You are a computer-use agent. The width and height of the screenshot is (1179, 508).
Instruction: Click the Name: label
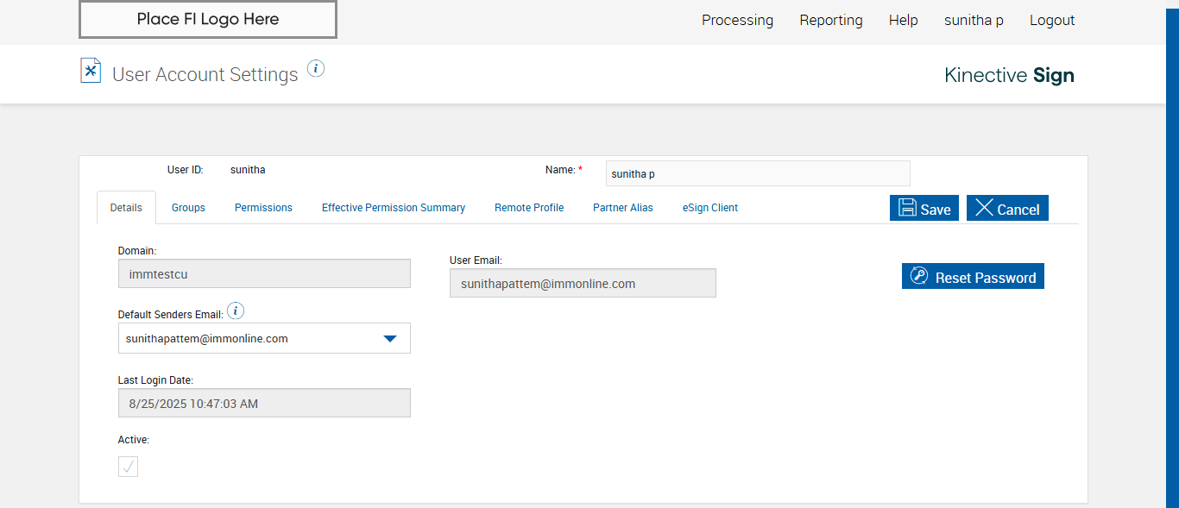(560, 170)
